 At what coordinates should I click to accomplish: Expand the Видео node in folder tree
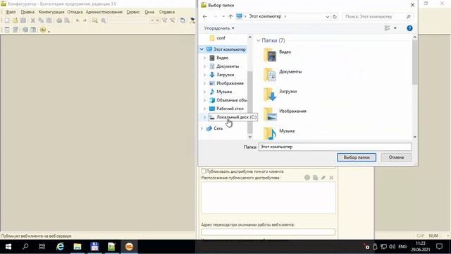(x=204, y=58)
